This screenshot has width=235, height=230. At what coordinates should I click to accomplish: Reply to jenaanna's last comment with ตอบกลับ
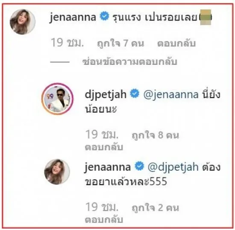(104, 219)
